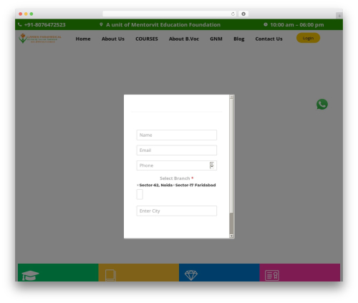
Task: Open About B.Voc menu item
Action: click(184, 39)
